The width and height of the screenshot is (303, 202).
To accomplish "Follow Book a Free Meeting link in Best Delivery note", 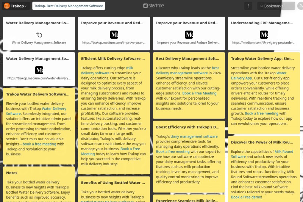I will pos(200,93).
